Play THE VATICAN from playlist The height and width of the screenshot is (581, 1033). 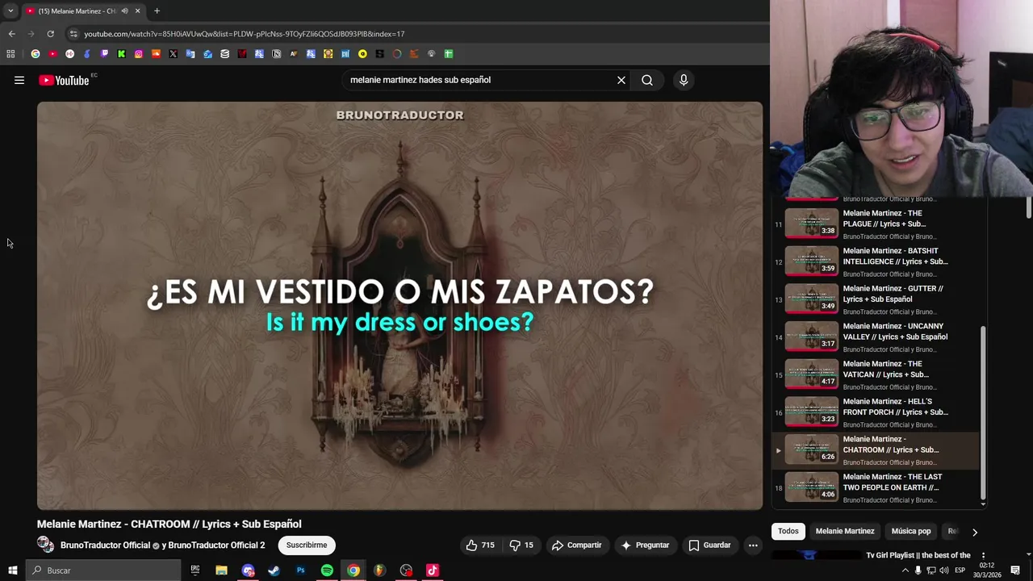pyautogui.click(x=876, y=374)
